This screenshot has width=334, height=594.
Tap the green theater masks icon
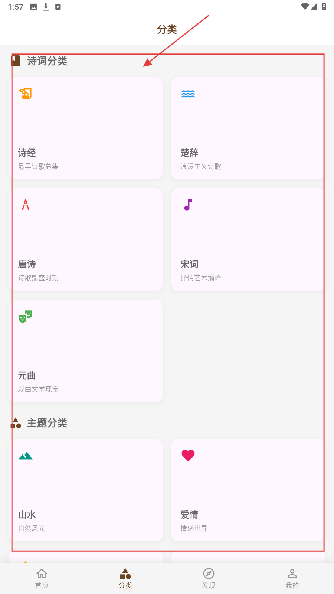(26, 316)
